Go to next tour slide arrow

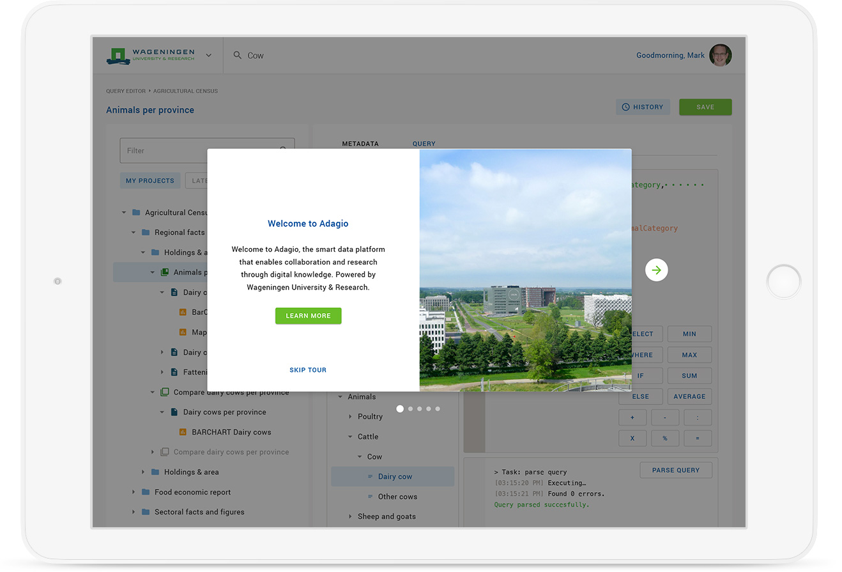[x=657, y=270]
